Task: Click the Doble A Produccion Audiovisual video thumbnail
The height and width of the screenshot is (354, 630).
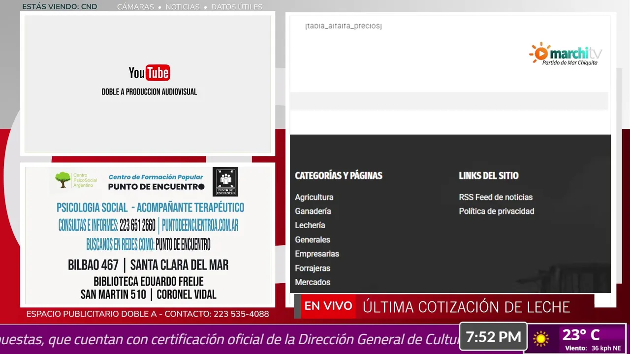Action: click(x=148, y=84)
